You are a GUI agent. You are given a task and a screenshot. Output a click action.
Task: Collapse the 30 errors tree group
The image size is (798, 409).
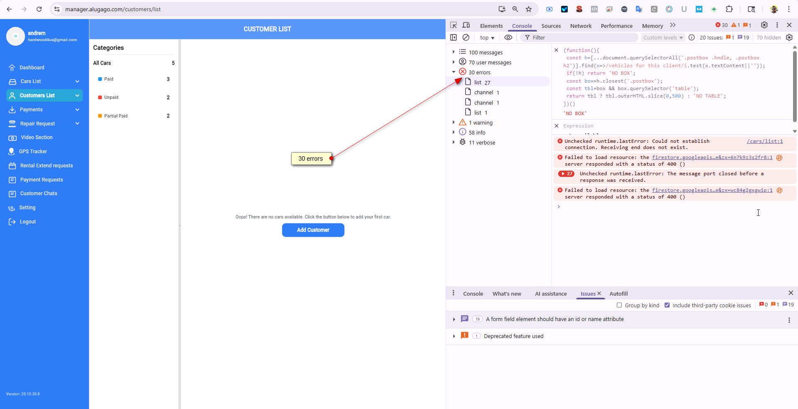(453, 72)
